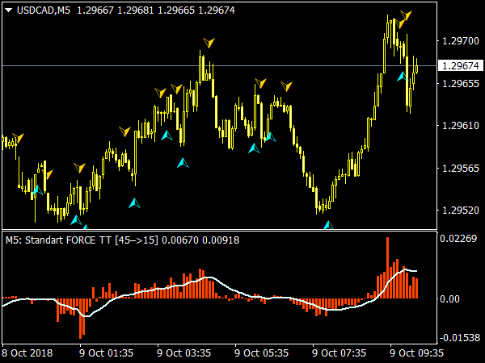The width and height of the screenshot is (485, 363).
Task: Click the Standart FORCE TT indicator label
Action: (x=123, y=240)
